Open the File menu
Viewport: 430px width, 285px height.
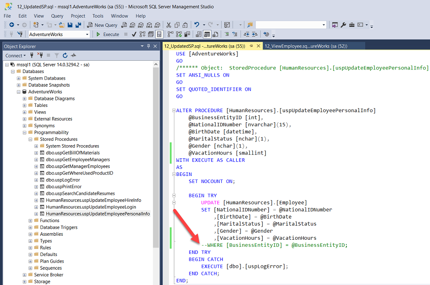click(x=7, y=16)
